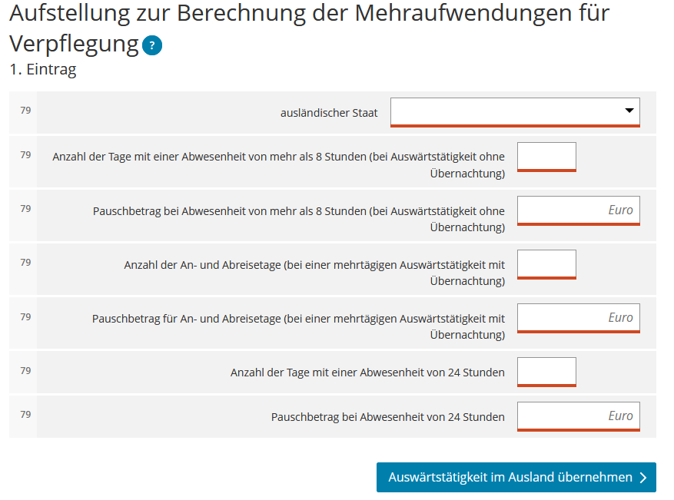Click the label Anzahl der Tage über 8 Stunden
Image resolution: width=674 pixels, height=500 pixels.
tap(278, 165)
